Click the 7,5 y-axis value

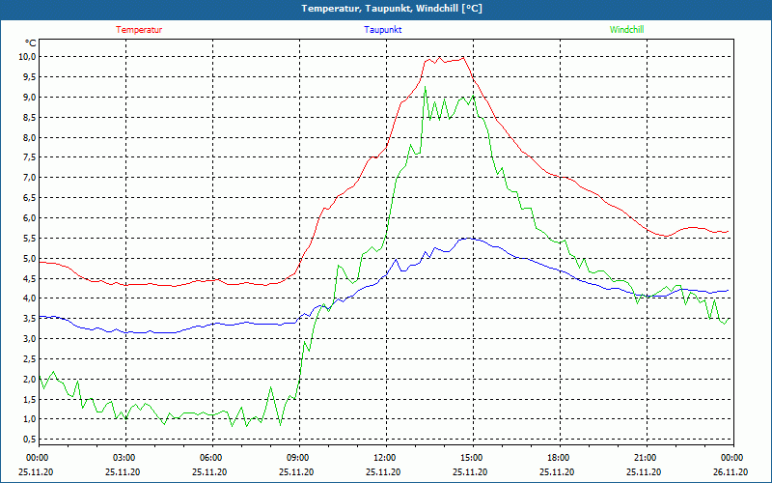tap(30, 157)
